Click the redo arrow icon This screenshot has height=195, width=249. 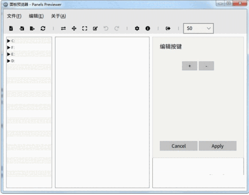[117, 28]
